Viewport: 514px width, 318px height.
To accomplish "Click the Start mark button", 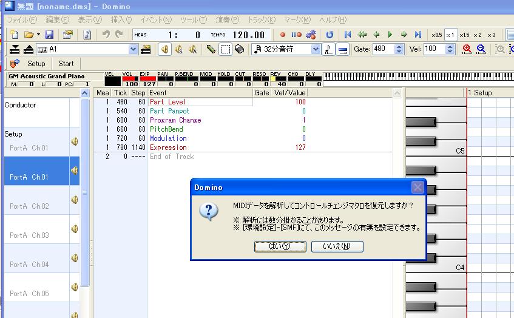I will pyautogui.click(x=66, y=64).
